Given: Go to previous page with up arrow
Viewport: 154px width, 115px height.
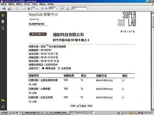Looking at the screenshot, I should click(24, 9).
